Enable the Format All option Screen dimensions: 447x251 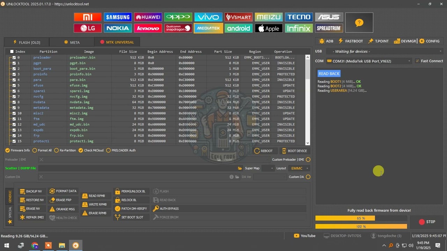point(42,151)
